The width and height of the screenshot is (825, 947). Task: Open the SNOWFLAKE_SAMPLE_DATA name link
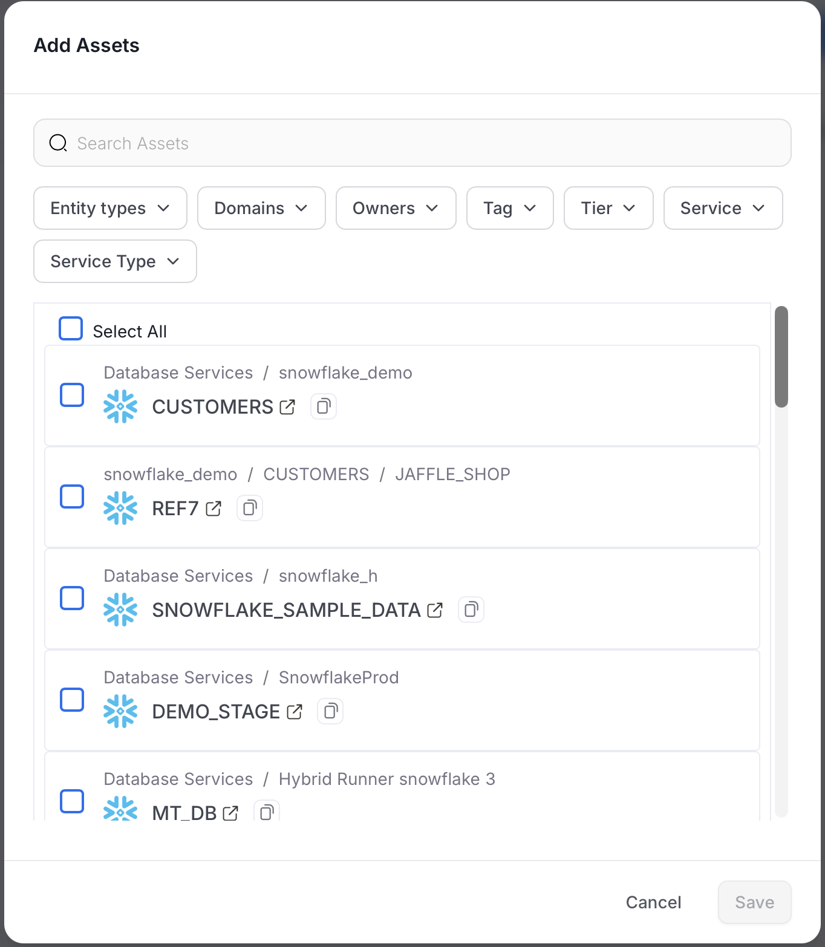point(286,610)
